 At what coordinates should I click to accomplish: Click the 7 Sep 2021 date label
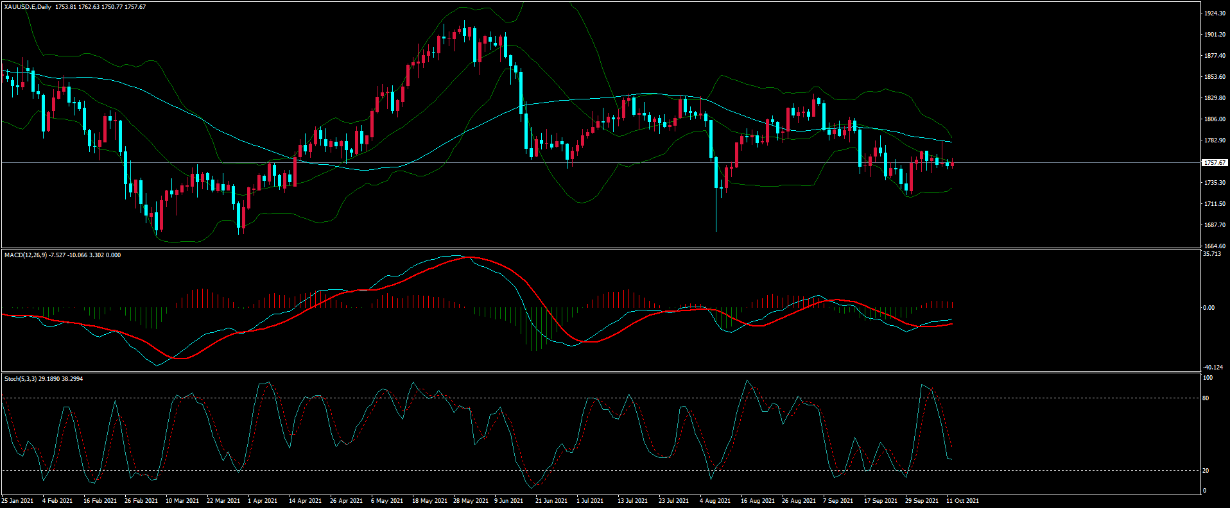[x=838, y=501]
